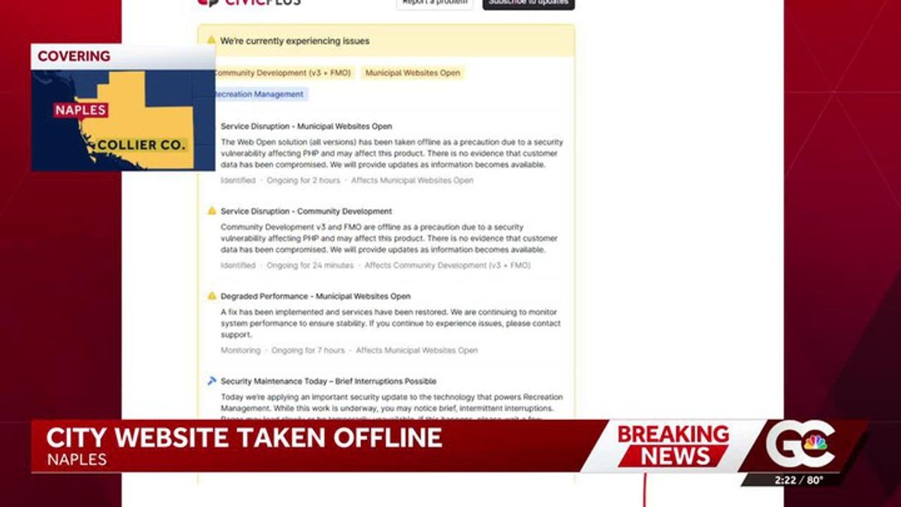The height and width of the screenshot is (507, 901).
Task: Open Service Disruption - Community Development incident
Action: pyautogui.click(x=306, y=211)
